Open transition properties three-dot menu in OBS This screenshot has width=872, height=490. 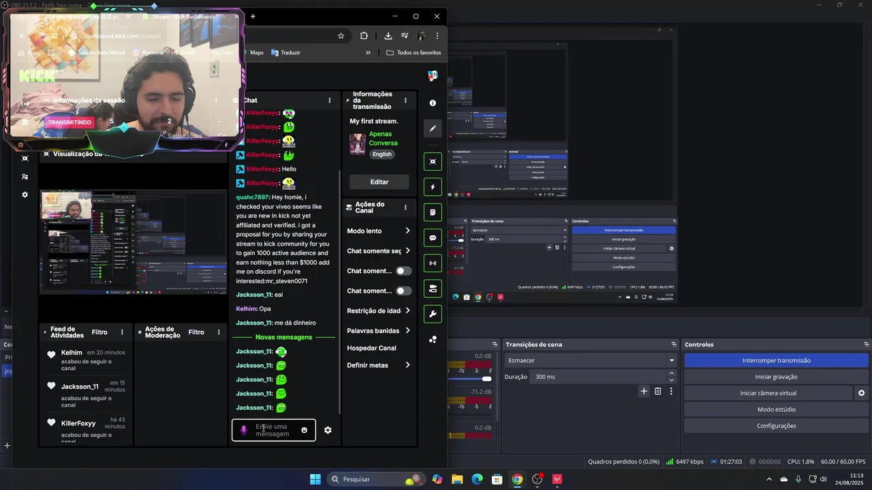(671, 391)
